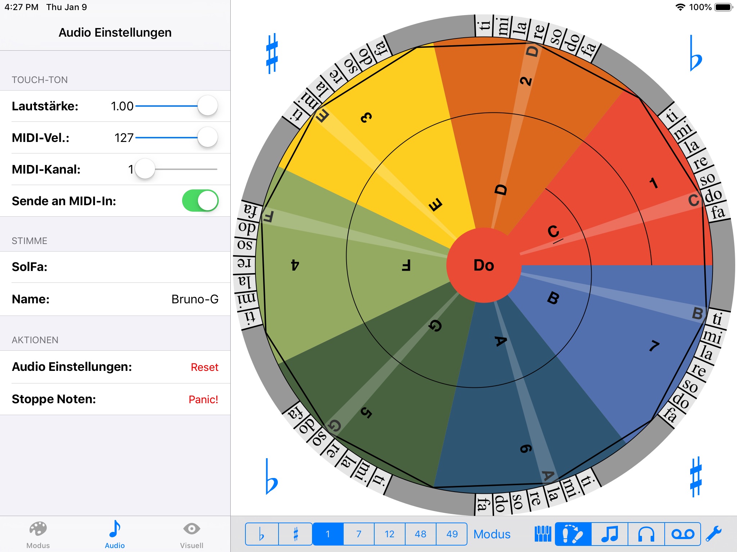
Task: Check the battery indicator in status bar
Action: click(724, 7)
